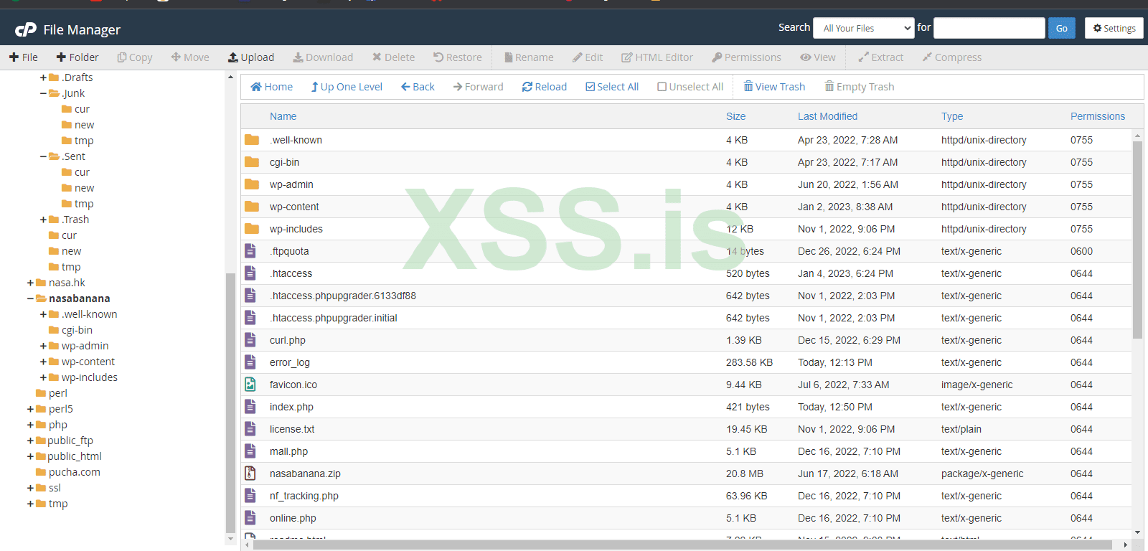Create a new Folder
The image size is (1148, 551).
pos(77,57)
